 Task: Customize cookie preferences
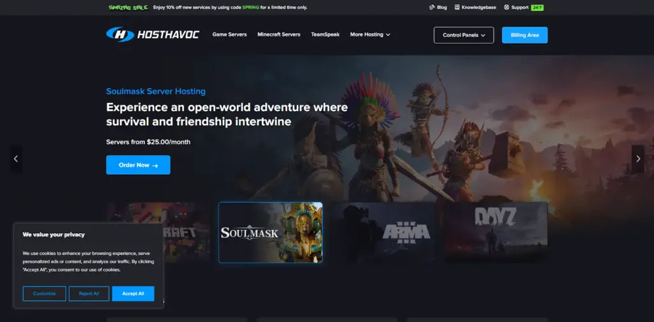45,293
